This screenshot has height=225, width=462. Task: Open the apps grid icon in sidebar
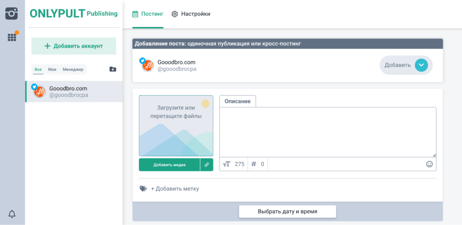pyautogui.click(x=12, y=38)
